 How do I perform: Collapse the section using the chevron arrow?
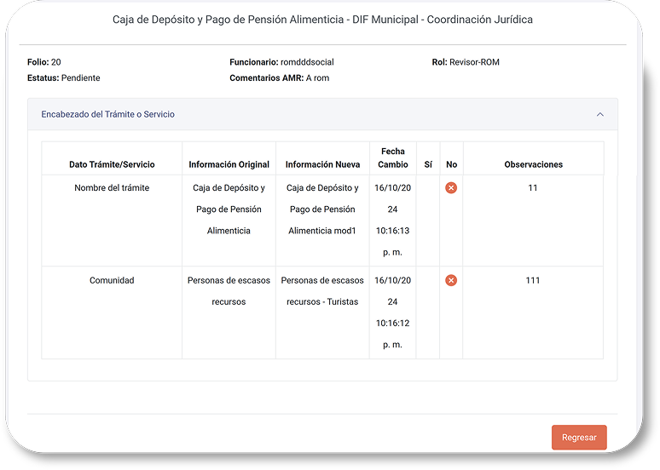pyautogui.click(x=599, y=114)
